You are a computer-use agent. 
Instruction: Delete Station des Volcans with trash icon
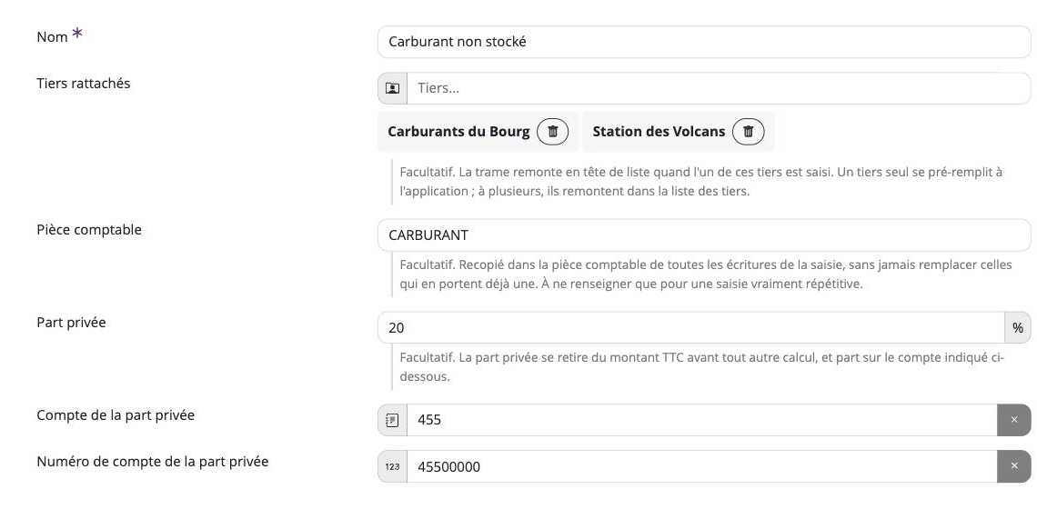point(748,132)
